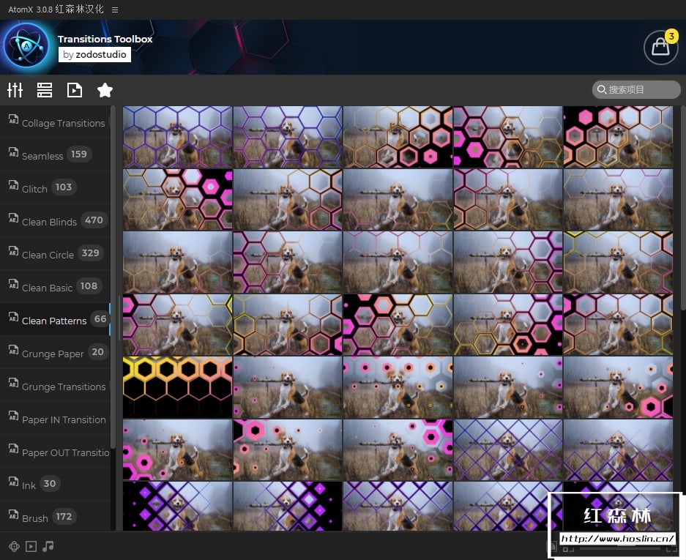Select the purple diamonds on black thumbnail in the last row
The width and height of the screenshot is (686, 560).
click(177, 506)
